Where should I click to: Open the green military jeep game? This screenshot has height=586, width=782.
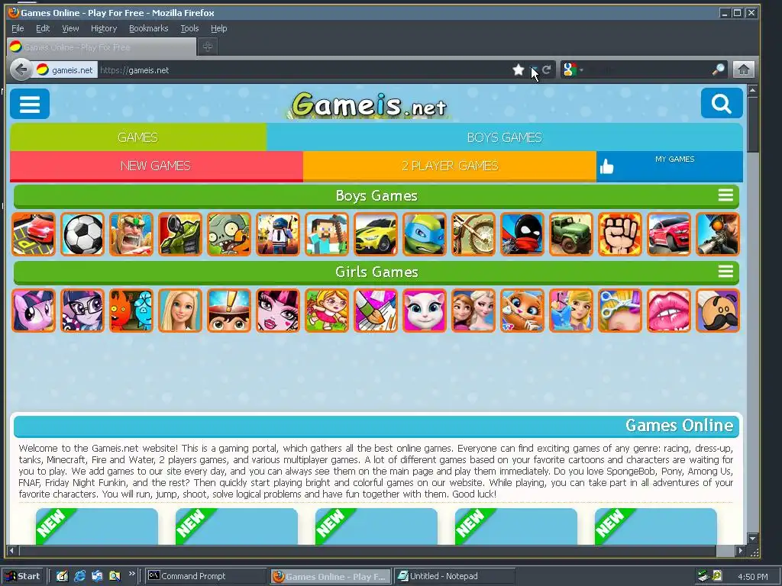click(x=571, y=234)
